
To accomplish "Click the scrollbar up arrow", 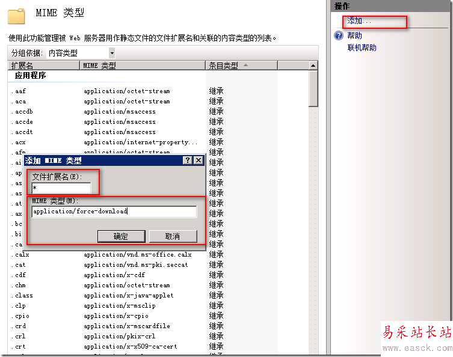I will tap(313, 66).
